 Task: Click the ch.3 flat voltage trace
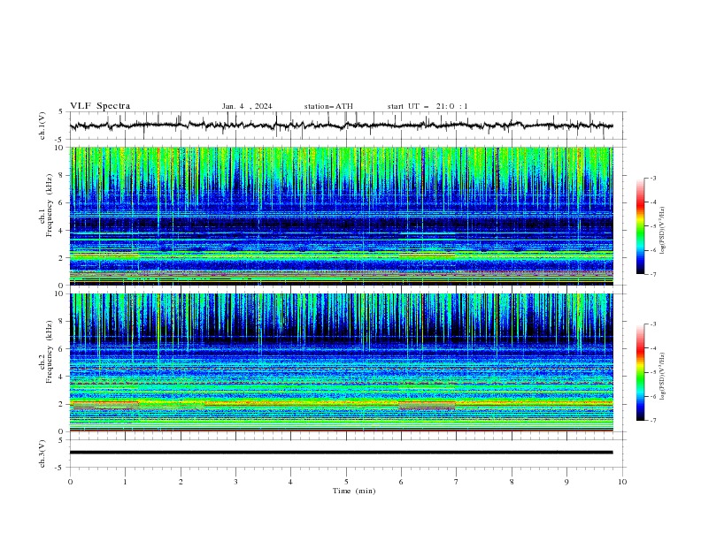click(x=341, y=453)
